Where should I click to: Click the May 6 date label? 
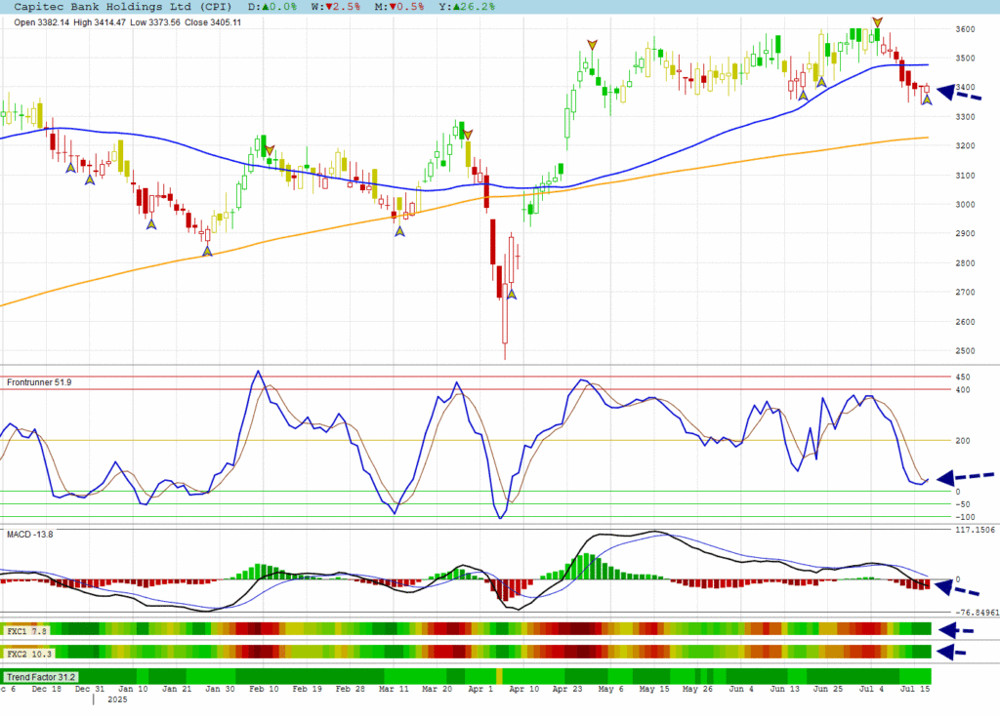pos(611,689)
